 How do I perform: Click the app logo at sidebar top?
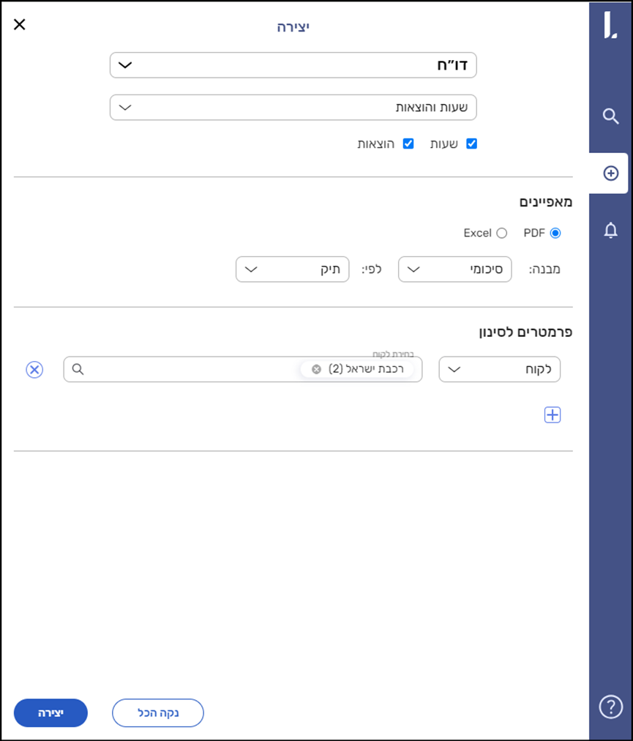pyautogui.click(x=610, y=25)
